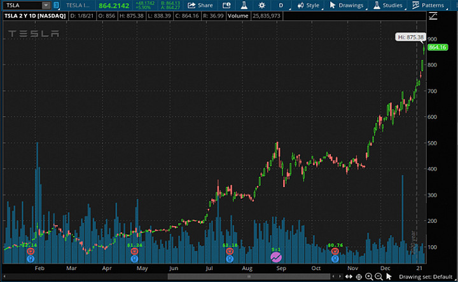This screenshot has height=282, width=458.
Task: Click the red earnings icon below $2.18
Action: tap(230, 251)
